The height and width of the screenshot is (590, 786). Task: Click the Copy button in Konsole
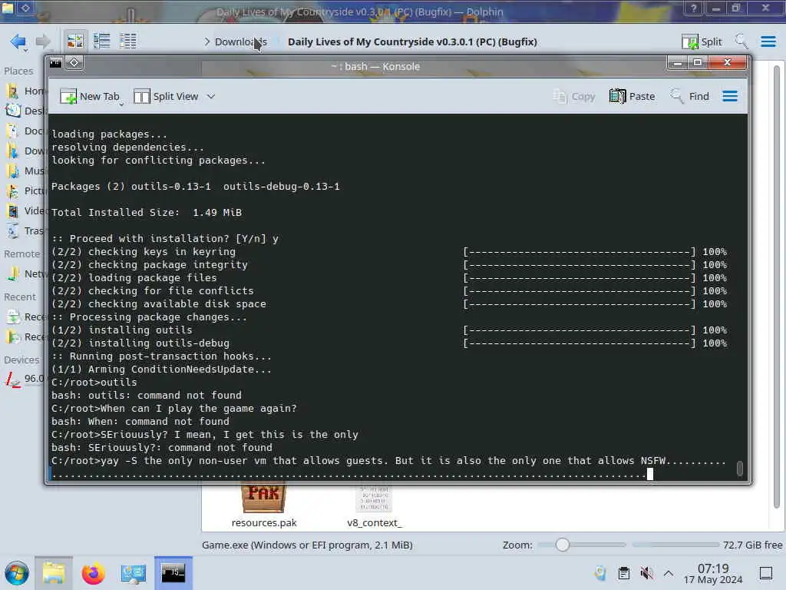pos(574,96)
